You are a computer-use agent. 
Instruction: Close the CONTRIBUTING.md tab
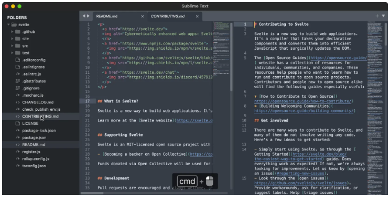[x=197, y=16]
